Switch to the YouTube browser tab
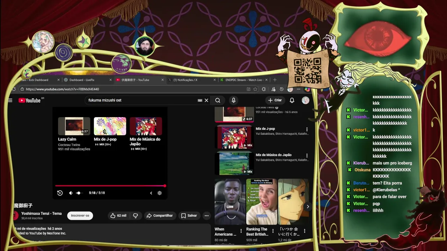The height and width of the screenshot is (251, 447). pos(140,80)
